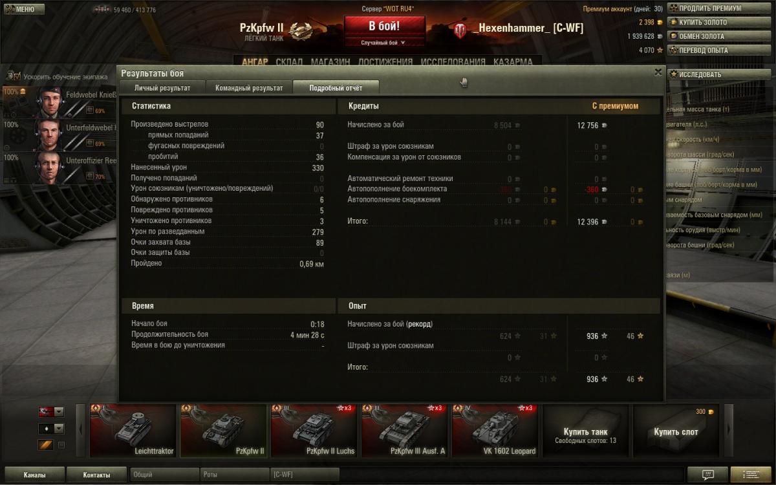Switch to the Личный результат tab
Image resolution: width=776 pixels, height=485 pixels.
point(162,88)
